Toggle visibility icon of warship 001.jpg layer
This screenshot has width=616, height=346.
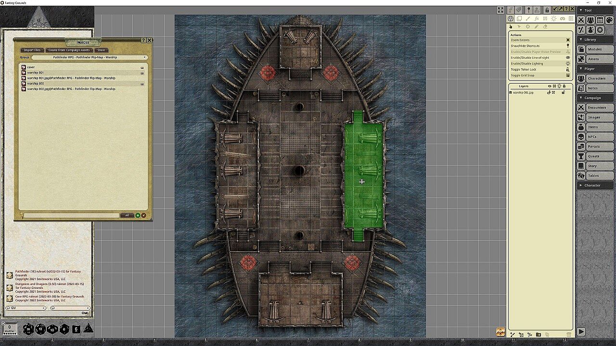pyautogui.click(x=549, y=92)
